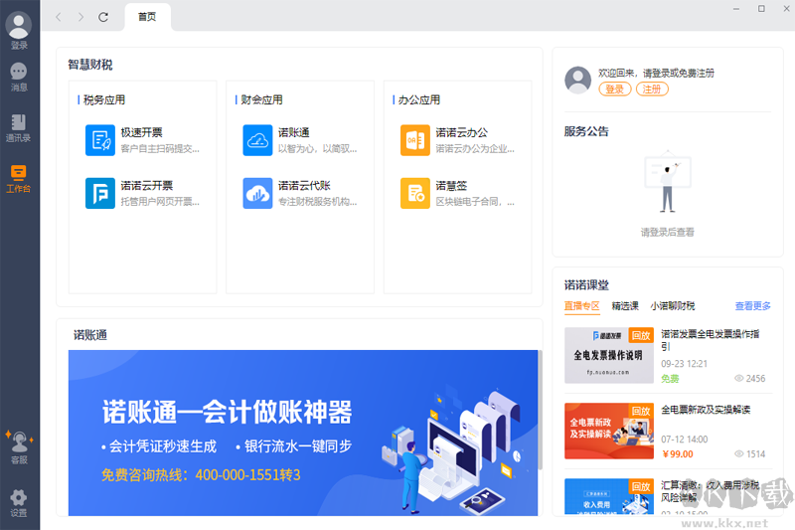The height and width of the screenshot is (530, 795).
Task: Click the 诺慧签 app name
Action: coord(451,186)
